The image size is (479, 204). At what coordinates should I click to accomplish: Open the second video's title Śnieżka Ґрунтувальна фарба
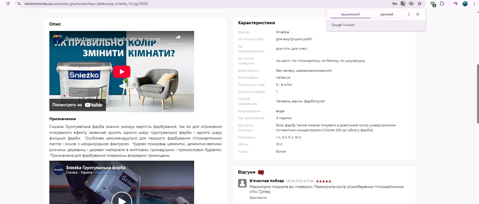point(96,168)
